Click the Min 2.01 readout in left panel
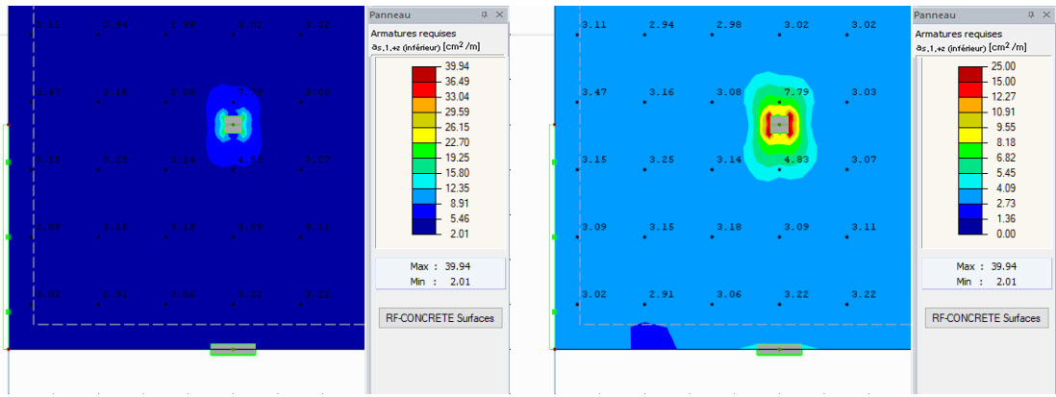Screen dimensions: 1056x397 (x=440, y=282)
